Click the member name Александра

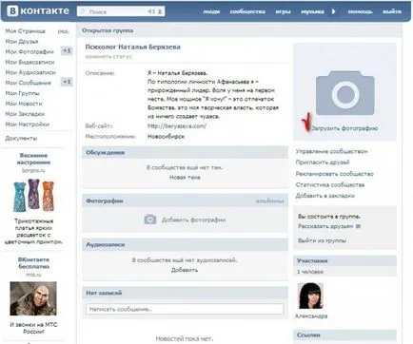coord(311,316)
